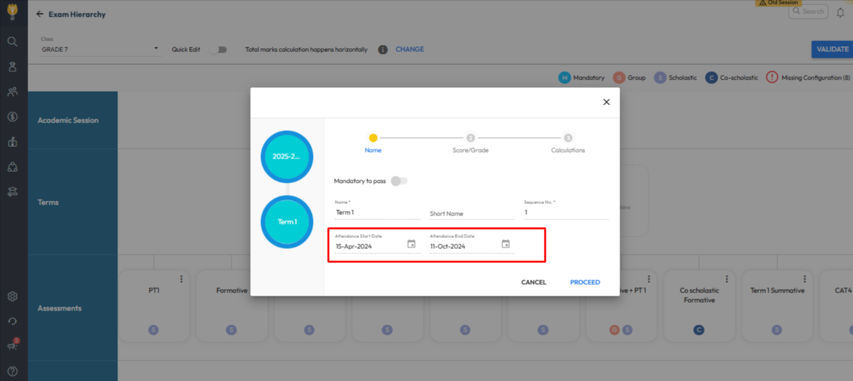Viewport: 853px width, 381px height.
Task: Open Co scholastic Formative card options menu
Action: coord(727,279)
